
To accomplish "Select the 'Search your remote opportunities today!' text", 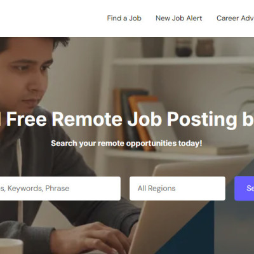I will [126, 144].
